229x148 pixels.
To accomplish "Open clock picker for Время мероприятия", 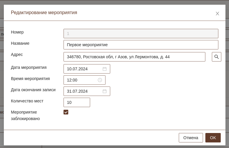I will pos(100,80).
